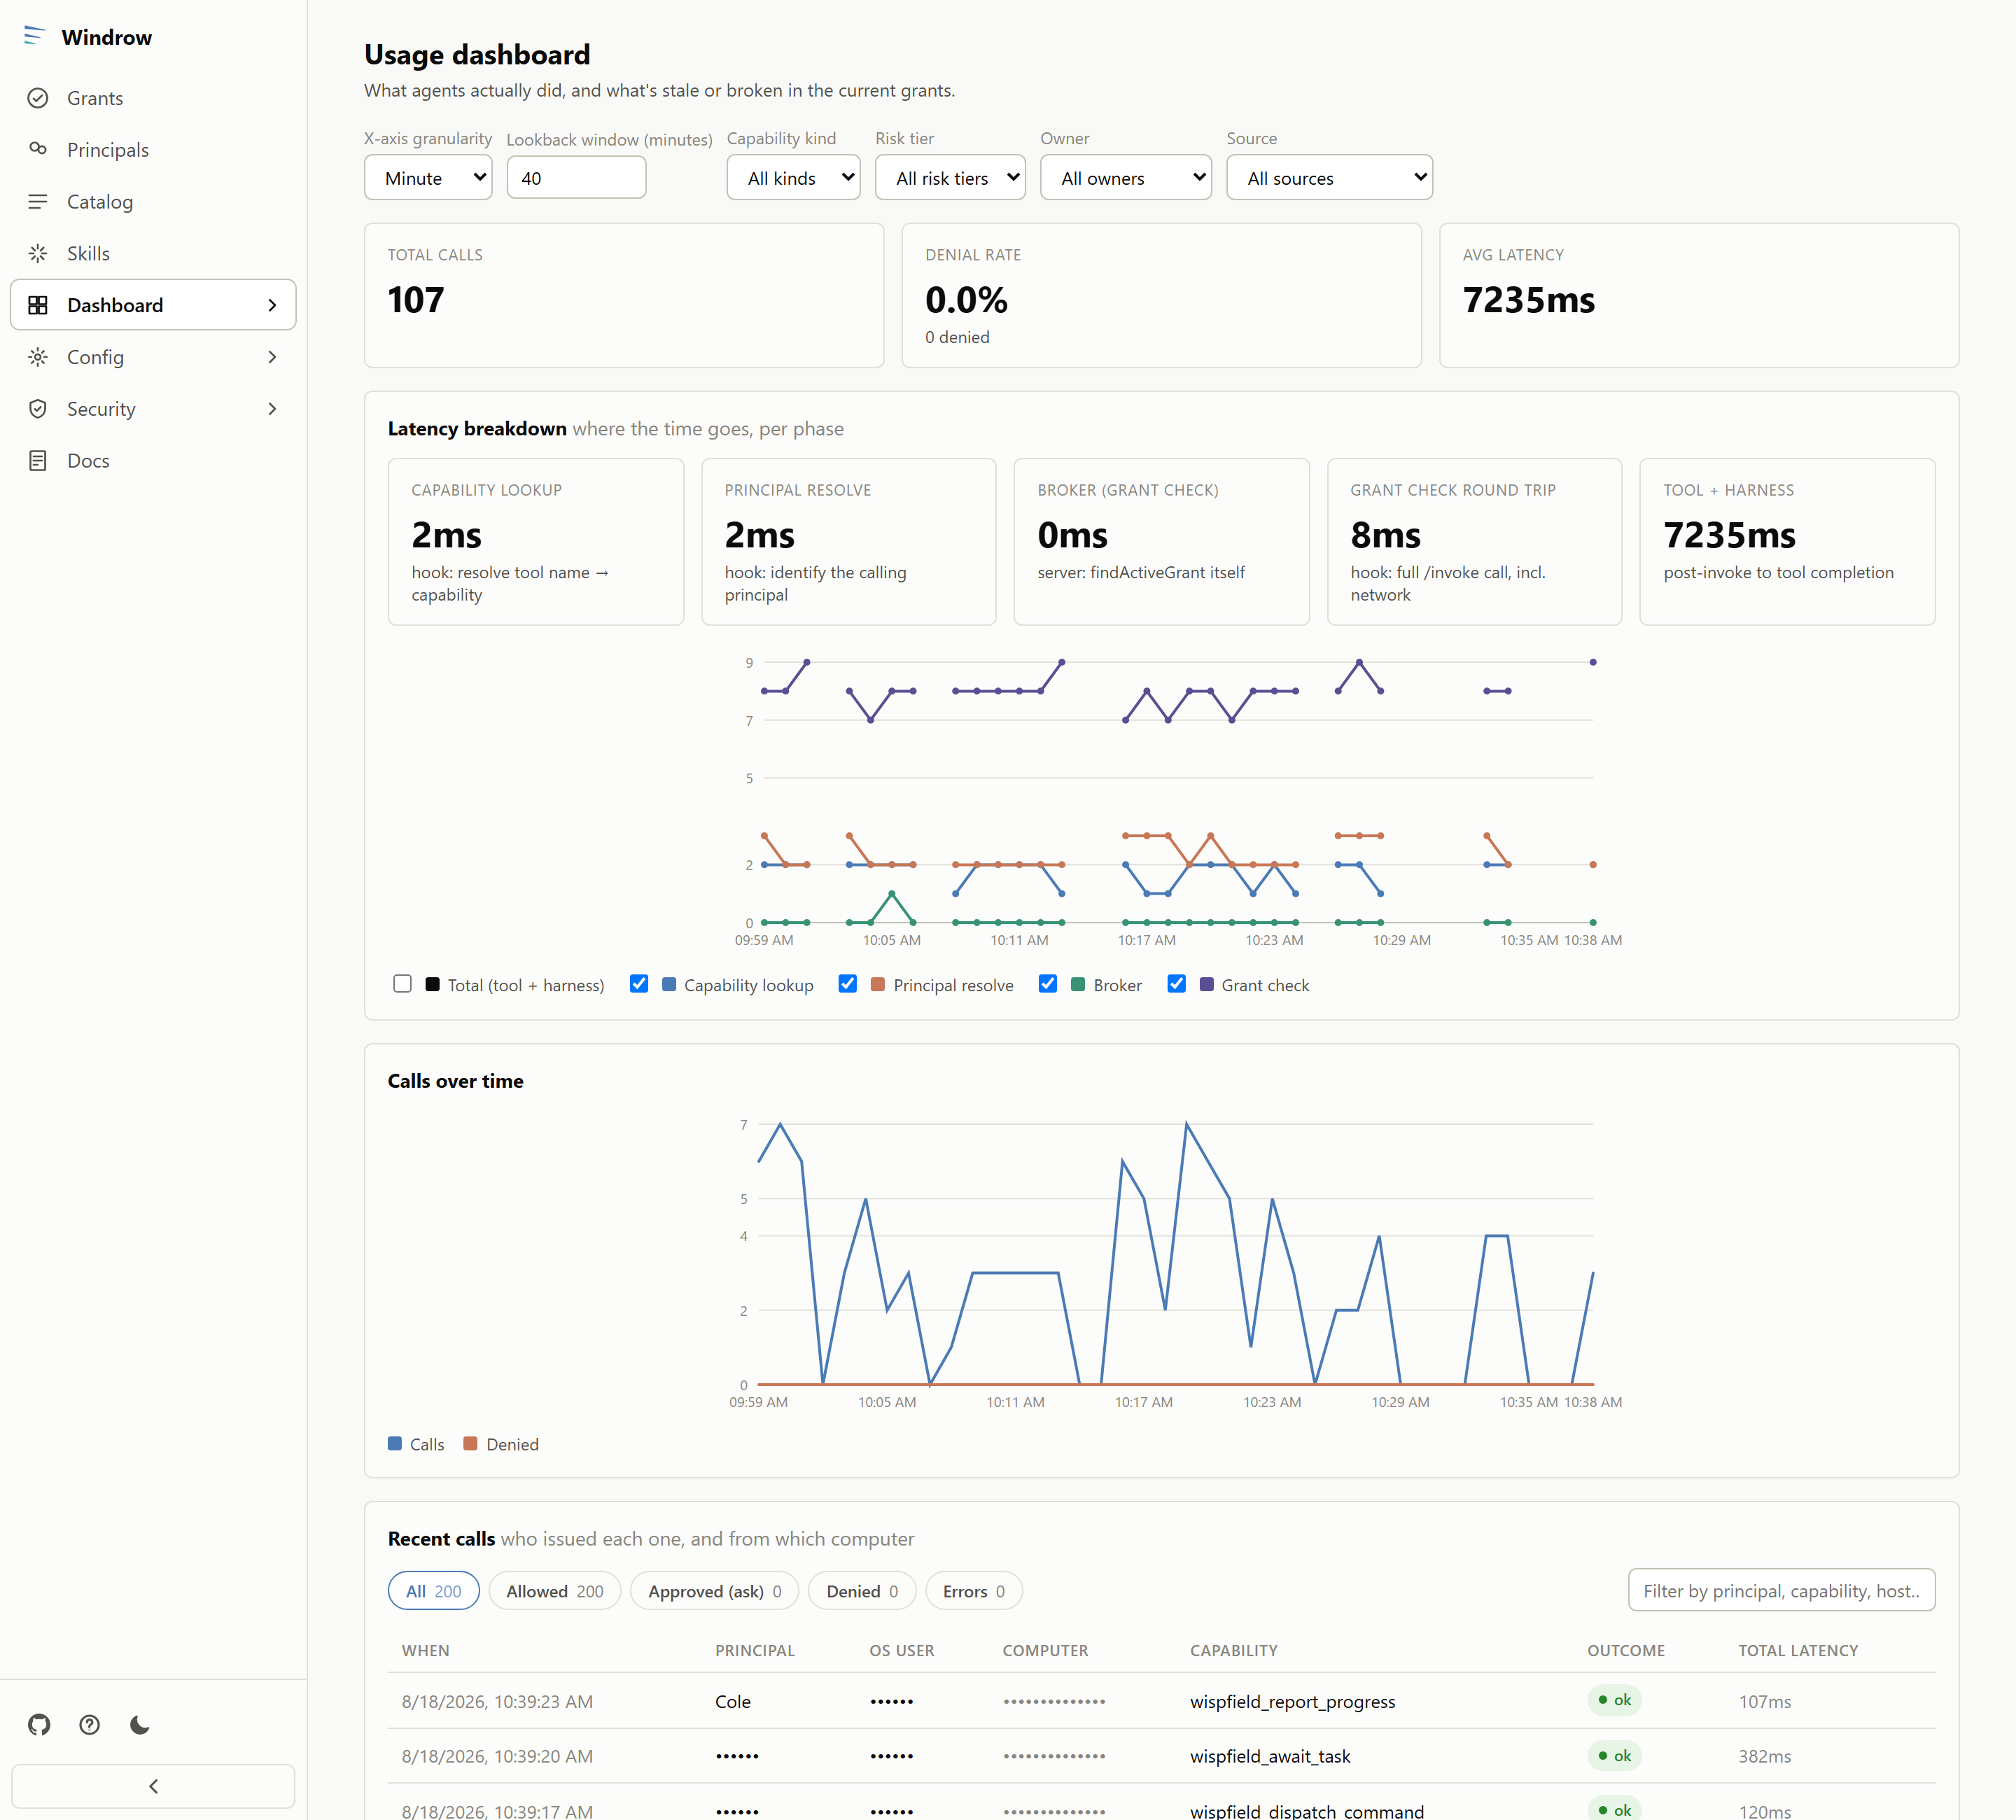Screen dimensions: 2016x1820
Task: Open the Catalog section
Action: (153, 201)
